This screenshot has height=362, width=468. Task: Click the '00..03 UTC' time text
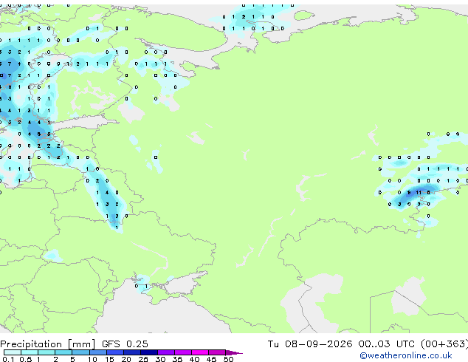(x=387, y=344)
